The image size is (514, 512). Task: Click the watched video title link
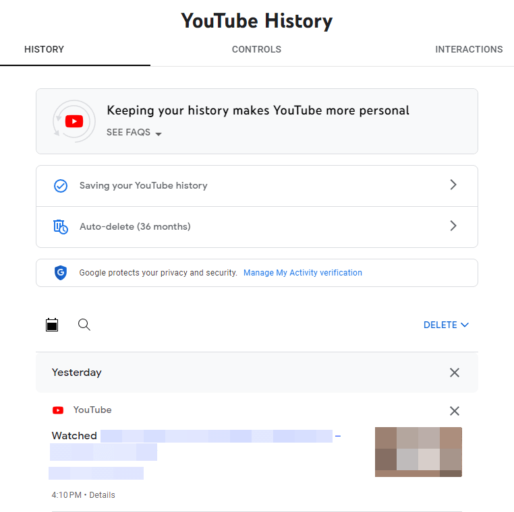(x=216, y=436)
